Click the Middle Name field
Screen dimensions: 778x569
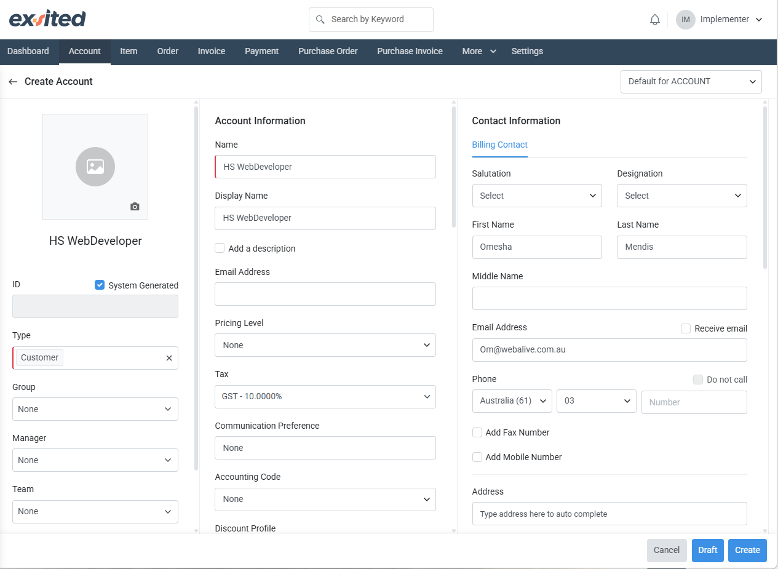pos(609,298)
